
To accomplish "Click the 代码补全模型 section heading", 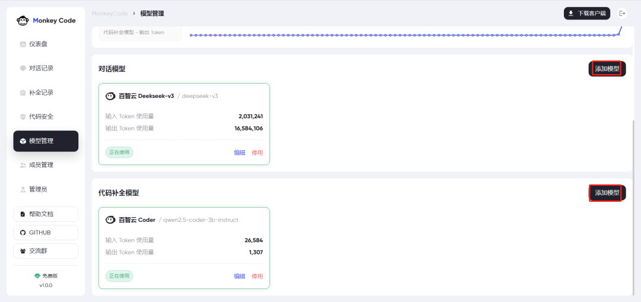I will click(119, 193).
